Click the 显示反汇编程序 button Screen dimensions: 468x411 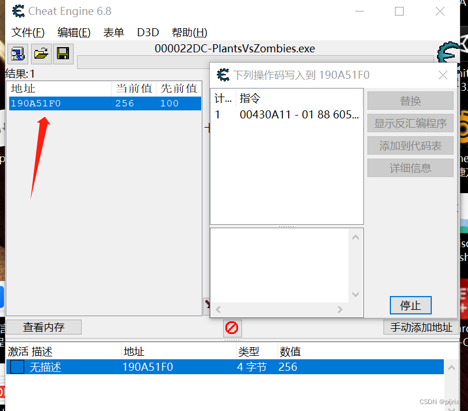click(411, 123)
